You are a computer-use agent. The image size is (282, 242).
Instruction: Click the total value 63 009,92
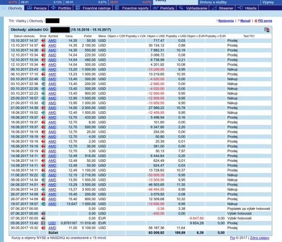coord(156,233)
